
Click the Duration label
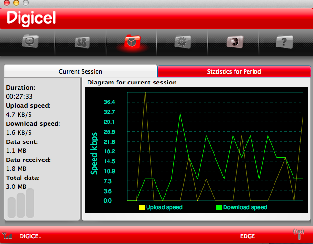click(20, 88)
